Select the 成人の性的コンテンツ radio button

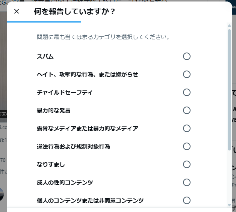[187, 182]
